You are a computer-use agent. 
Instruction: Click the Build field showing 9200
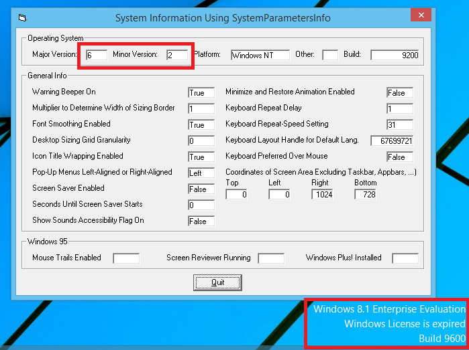tap(395, 55)
